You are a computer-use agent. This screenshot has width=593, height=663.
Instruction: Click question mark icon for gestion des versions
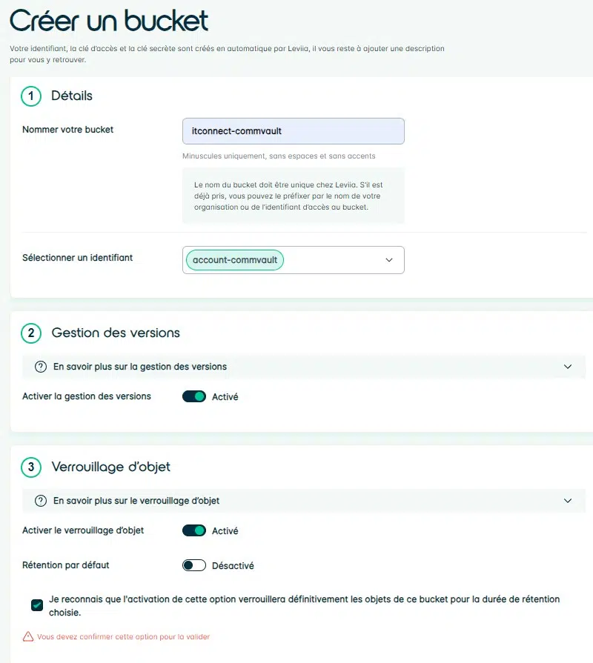click(x=41, y=367)
